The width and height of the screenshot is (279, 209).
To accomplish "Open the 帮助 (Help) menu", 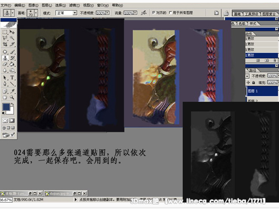I will tap(117, 6).
